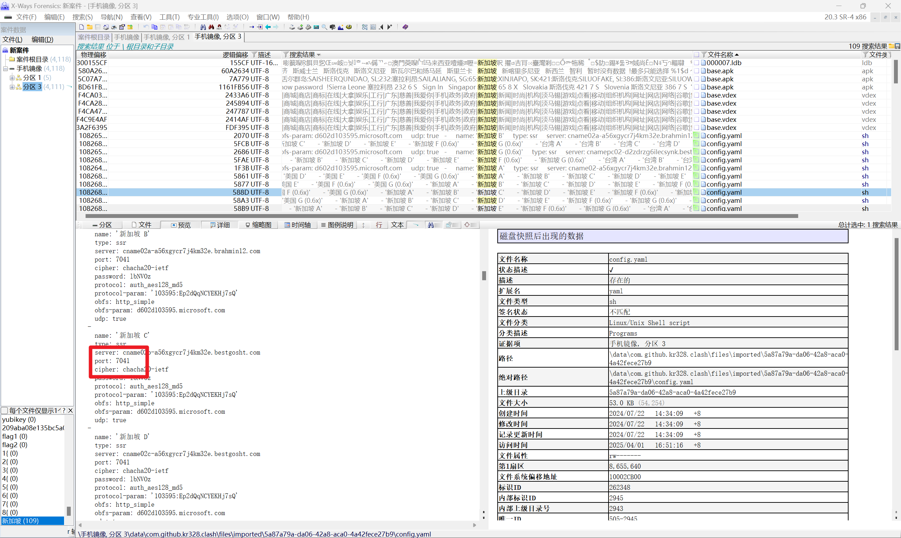Screen dimensions: 901x538
Task: Click the yellow gear options icon
Action: 349,27
